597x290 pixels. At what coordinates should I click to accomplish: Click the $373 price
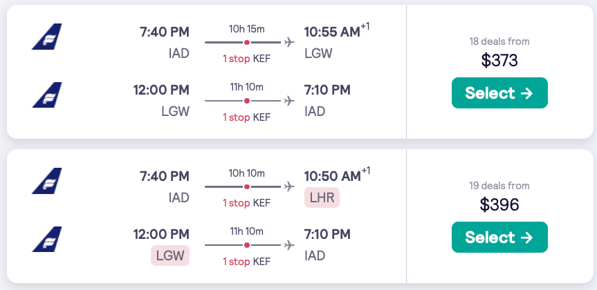coord(499,61)
